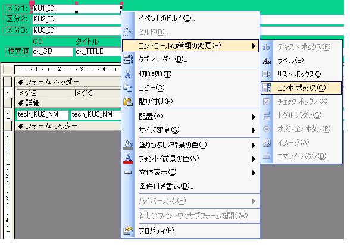Choose コンボ ボックス in the submenu
The width and height of the screenshot is (350, 245).
pyautogui.click(x=301, y=88)
